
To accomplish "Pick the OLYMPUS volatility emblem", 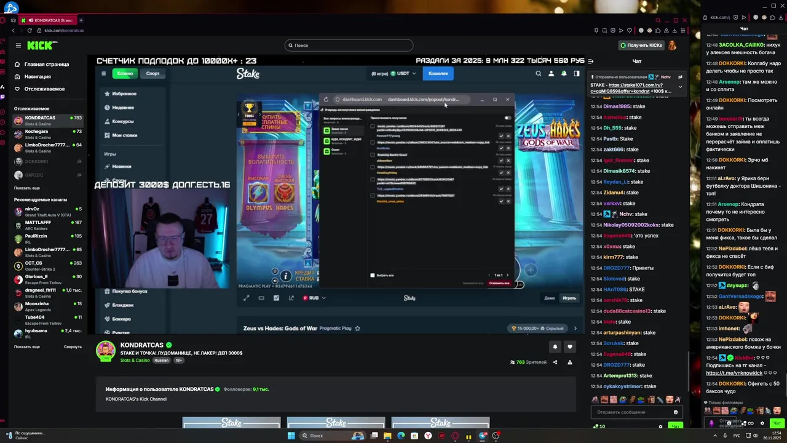I will [x=258, y=194].
